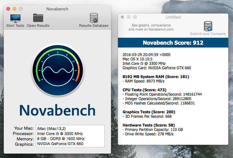Minimize the Novabench window with yellow button
233x158 pixels.
[x=15, y=9]
